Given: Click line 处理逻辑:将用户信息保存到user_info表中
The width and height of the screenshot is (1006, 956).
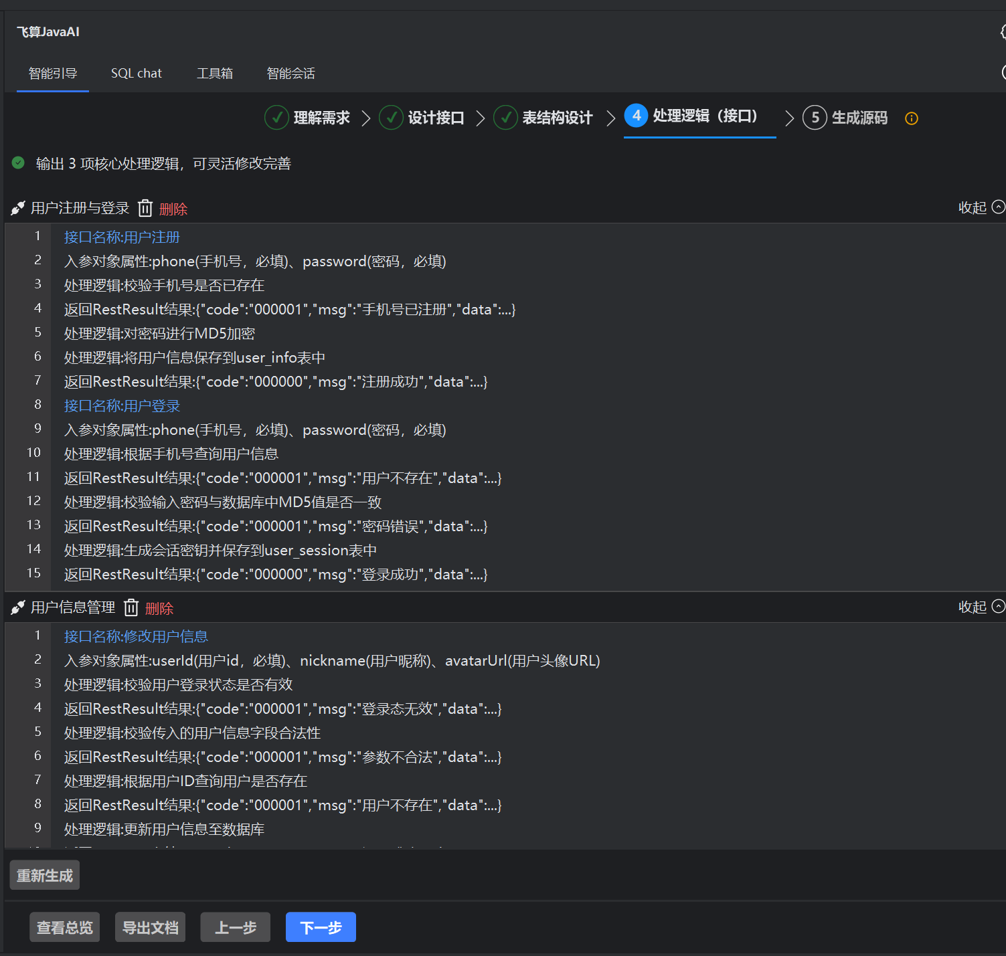Looking at the screenshot, I should (x=195, y=357).
